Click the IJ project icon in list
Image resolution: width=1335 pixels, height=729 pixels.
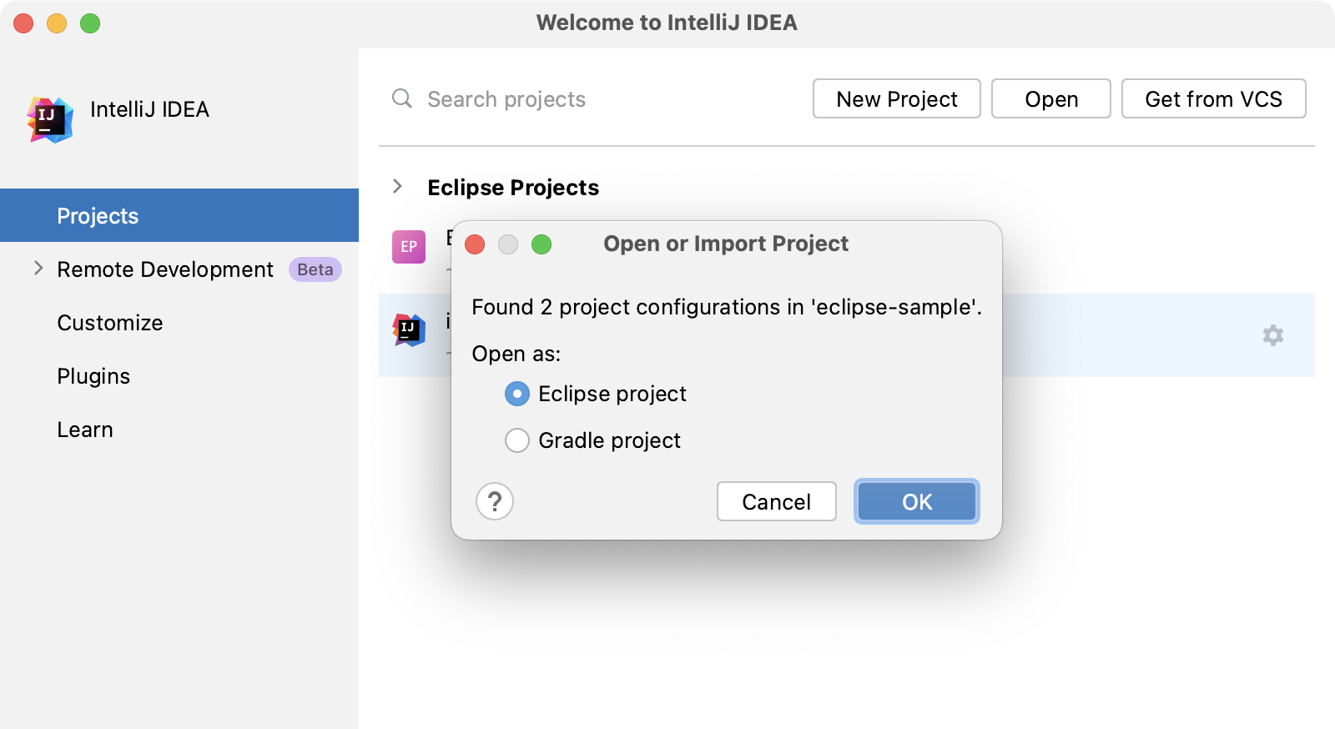click(409, 330)
